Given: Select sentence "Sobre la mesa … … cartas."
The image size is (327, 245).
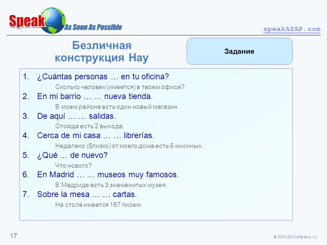Looking at the screenshot, I should pyautogui.click(x=87, y=194).
